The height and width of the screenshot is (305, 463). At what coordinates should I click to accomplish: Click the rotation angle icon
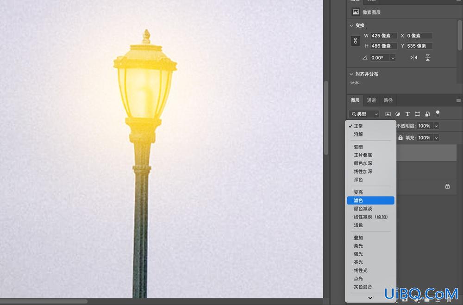(x=365, y=58)
